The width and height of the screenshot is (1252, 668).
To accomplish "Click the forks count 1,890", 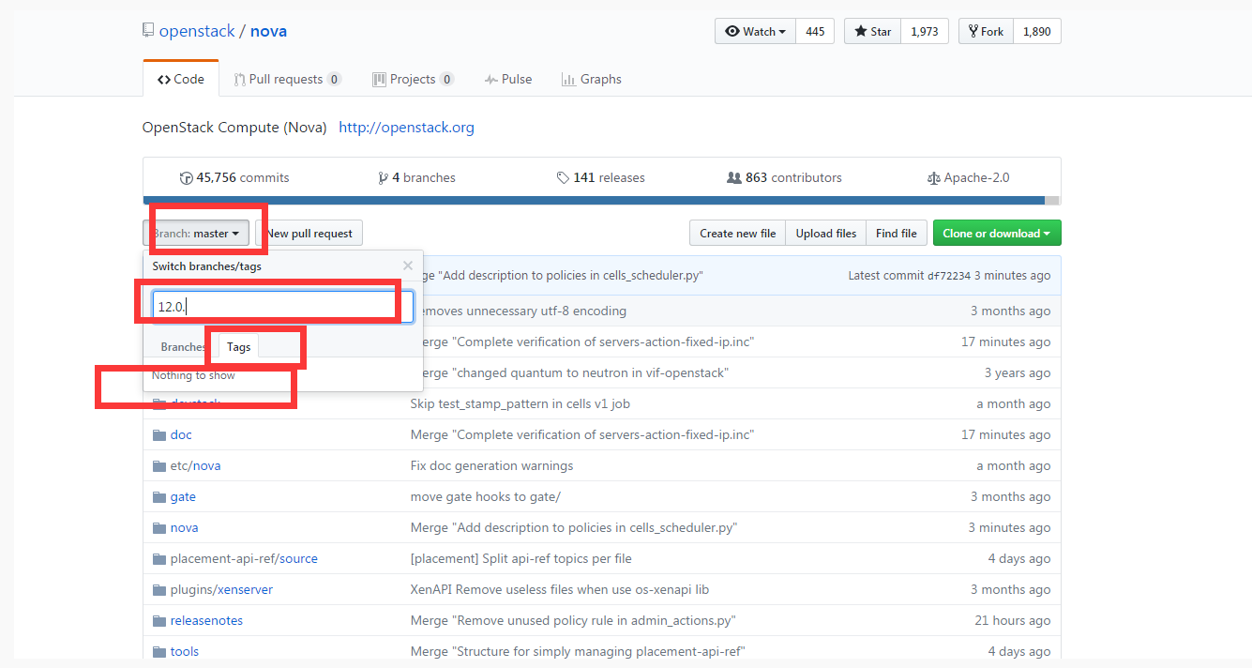I will click(x=1037, y=31).
